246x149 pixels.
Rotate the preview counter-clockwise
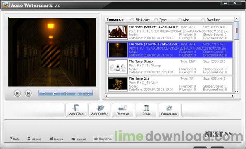[x=44, y=94]
